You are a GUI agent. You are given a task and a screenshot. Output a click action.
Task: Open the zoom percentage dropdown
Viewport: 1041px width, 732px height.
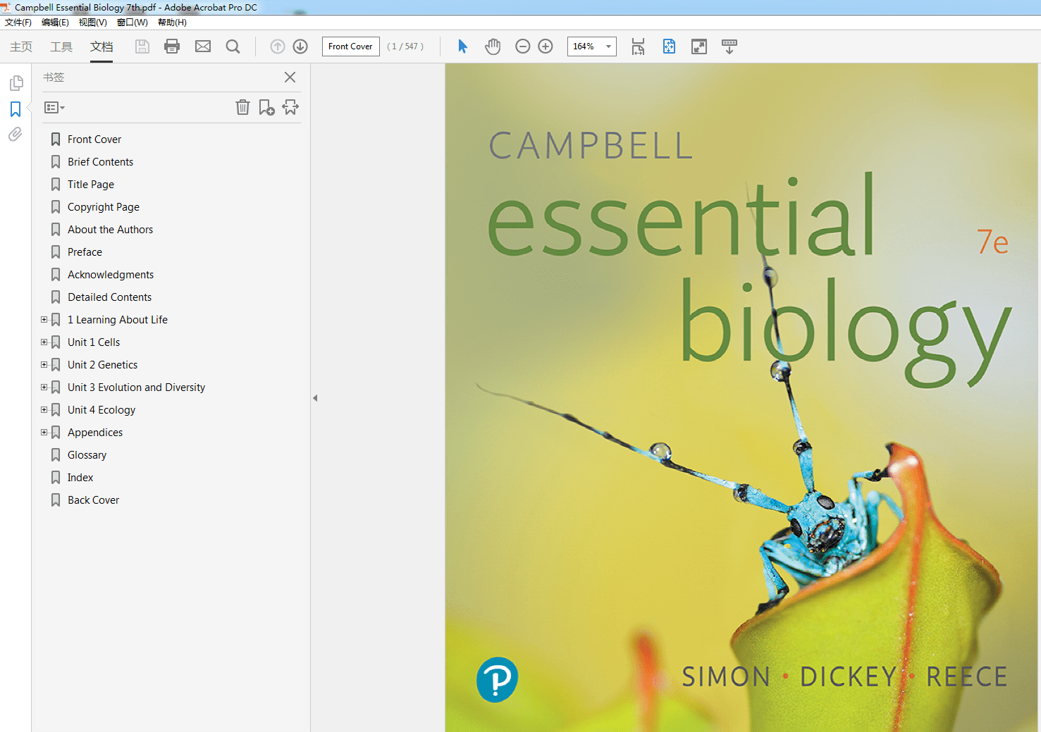(x=608, y=46)
